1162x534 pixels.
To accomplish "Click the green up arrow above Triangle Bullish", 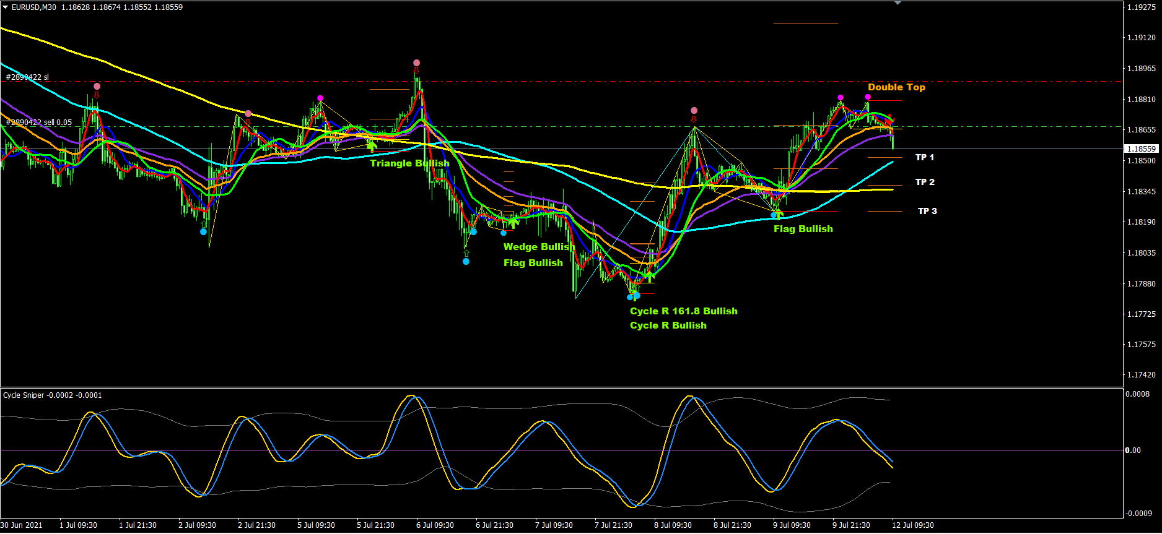I will click(372, 146).
